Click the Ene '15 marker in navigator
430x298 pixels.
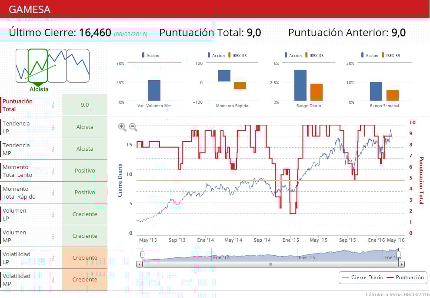pos(307,257)
